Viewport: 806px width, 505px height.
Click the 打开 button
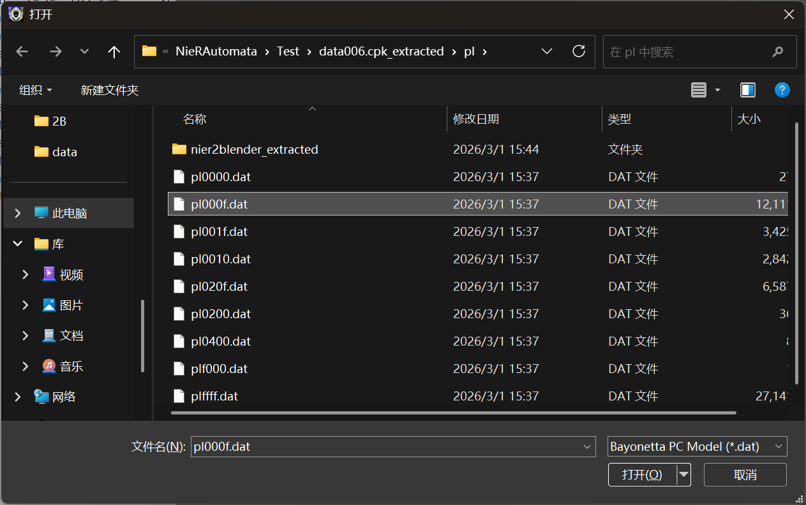tap(642, 474)
